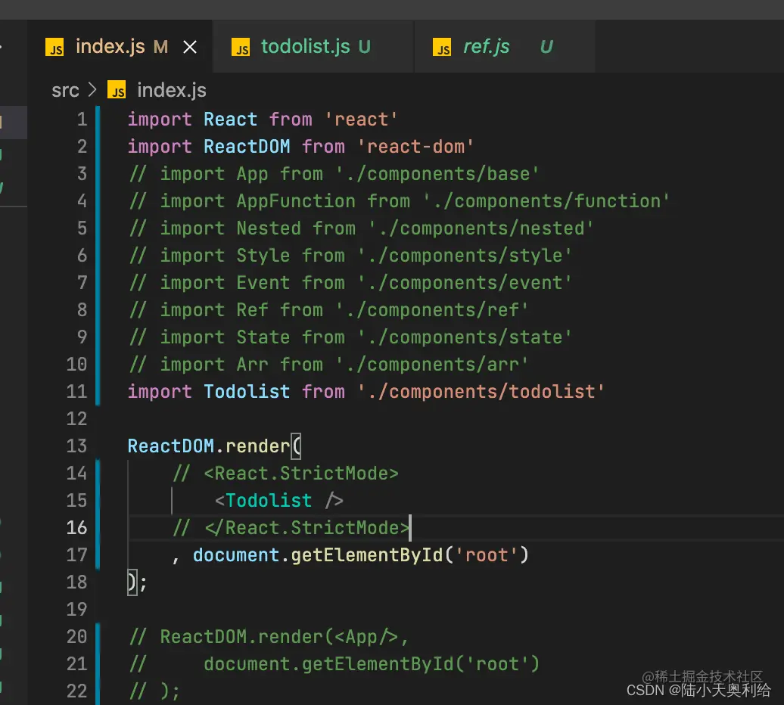Viewport: 784px width, 705px height.
Task: Click the './components/event' commented path
Action: 465,283
